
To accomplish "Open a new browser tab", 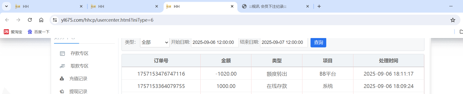I will (319, 6).
